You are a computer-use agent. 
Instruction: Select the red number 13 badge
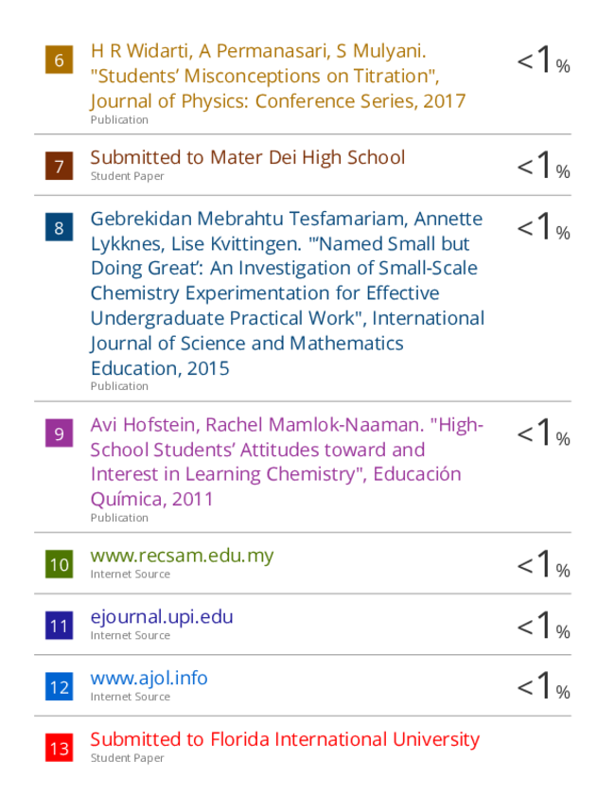point(59,748)
